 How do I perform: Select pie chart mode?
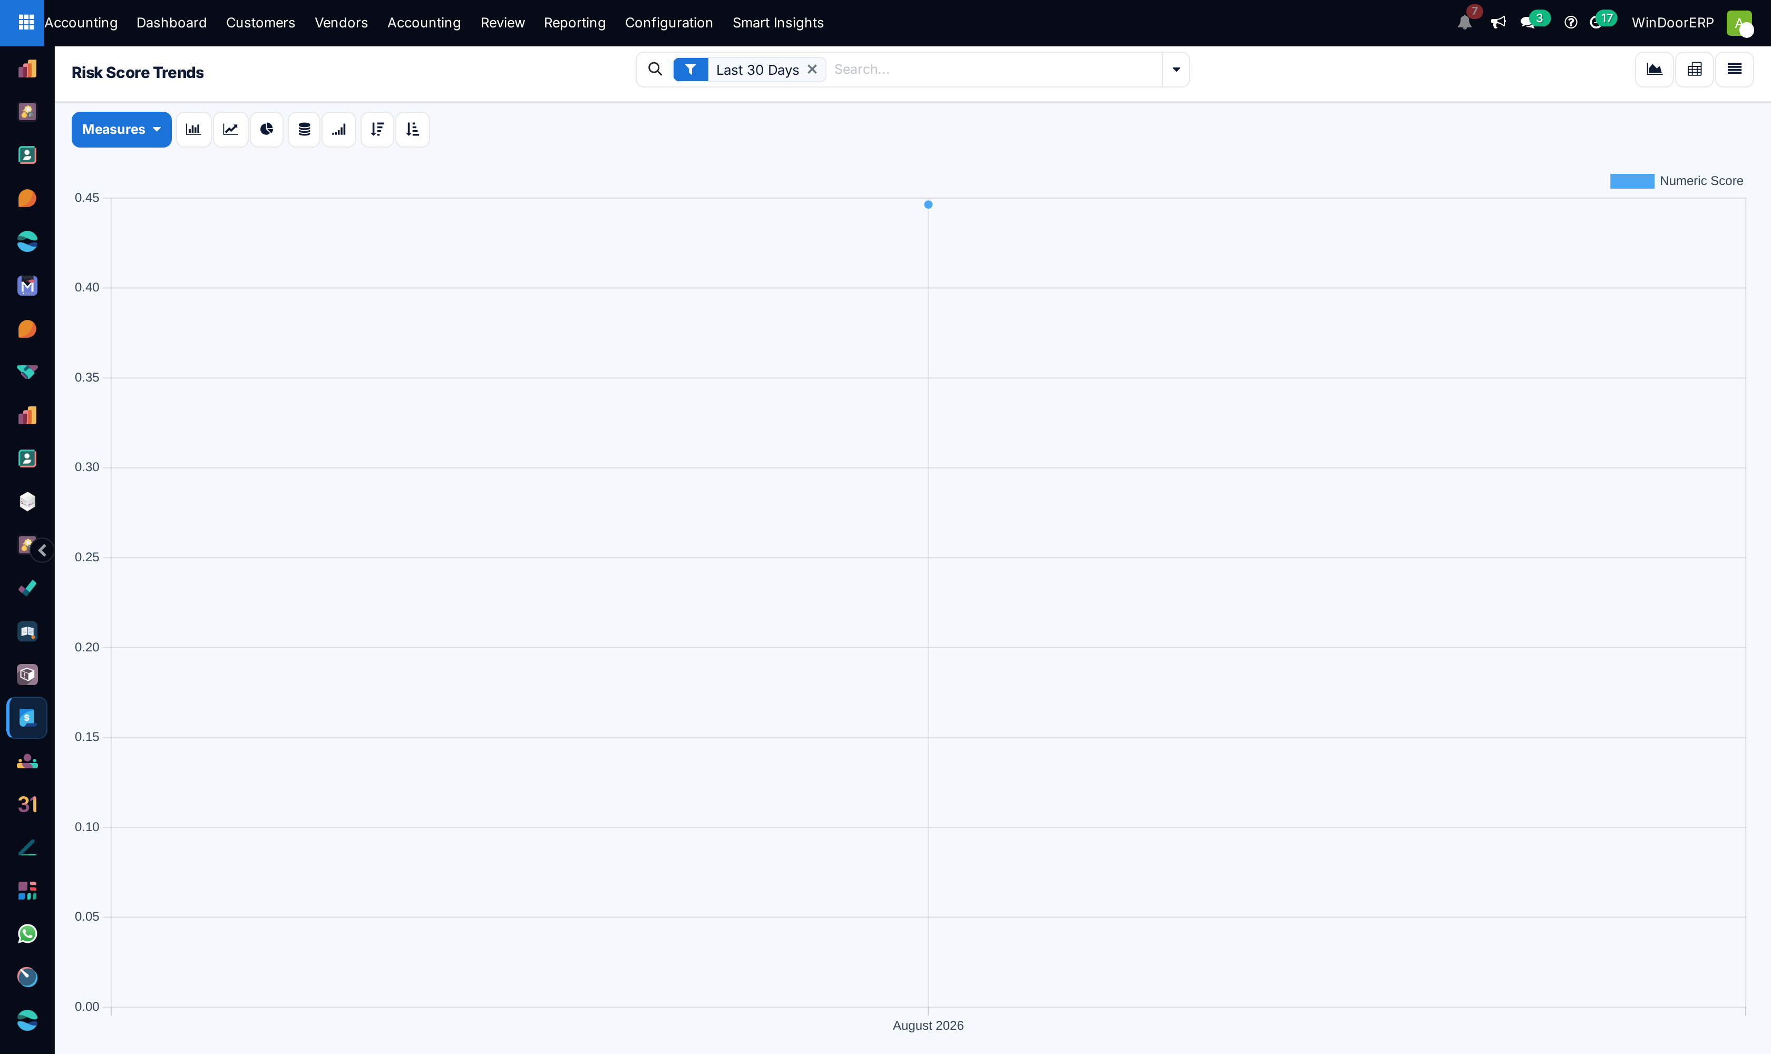(x=266, y=129)
